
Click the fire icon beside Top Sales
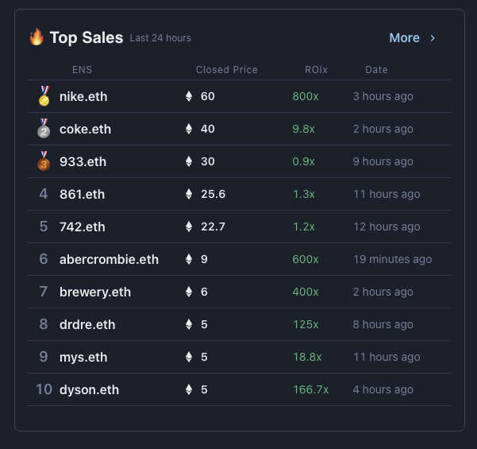click(x=37, y=37)
